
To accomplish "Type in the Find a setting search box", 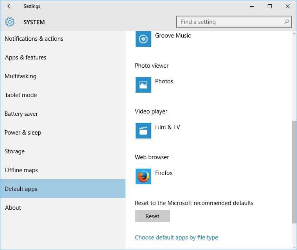I will click(234, 22).
